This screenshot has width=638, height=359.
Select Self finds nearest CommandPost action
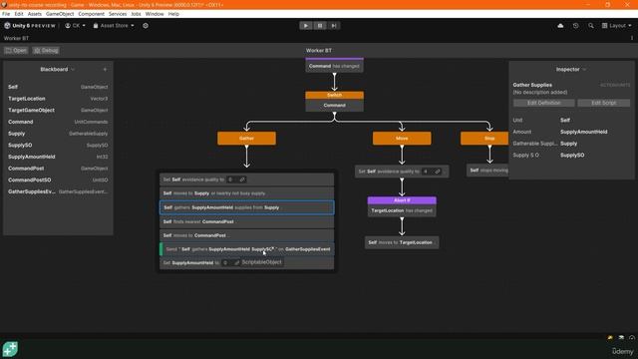click(x=246, y=221)
